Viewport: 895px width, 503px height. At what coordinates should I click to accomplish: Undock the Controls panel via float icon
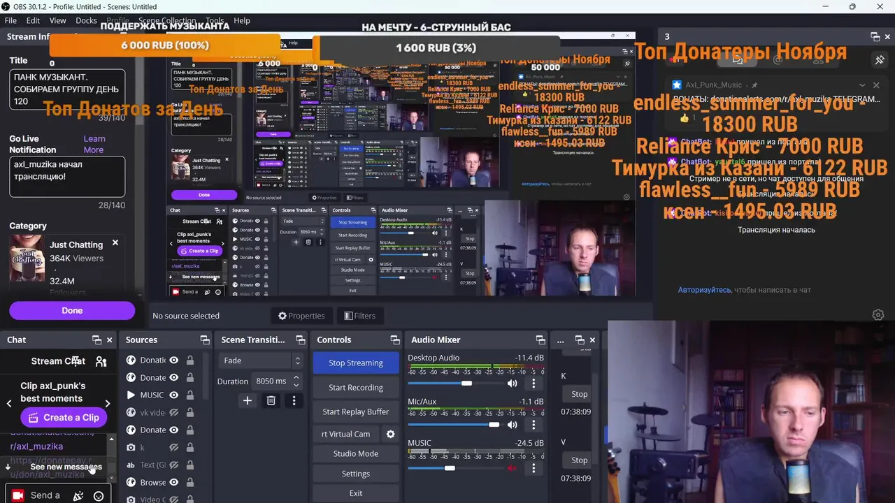coord(395,340)
